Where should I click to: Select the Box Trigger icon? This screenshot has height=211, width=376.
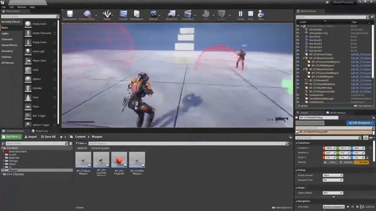pos(28,116)
